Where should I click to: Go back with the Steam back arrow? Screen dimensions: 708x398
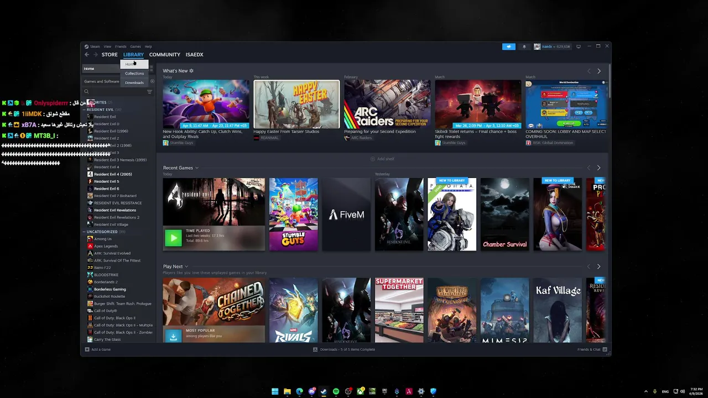point(87,55)
